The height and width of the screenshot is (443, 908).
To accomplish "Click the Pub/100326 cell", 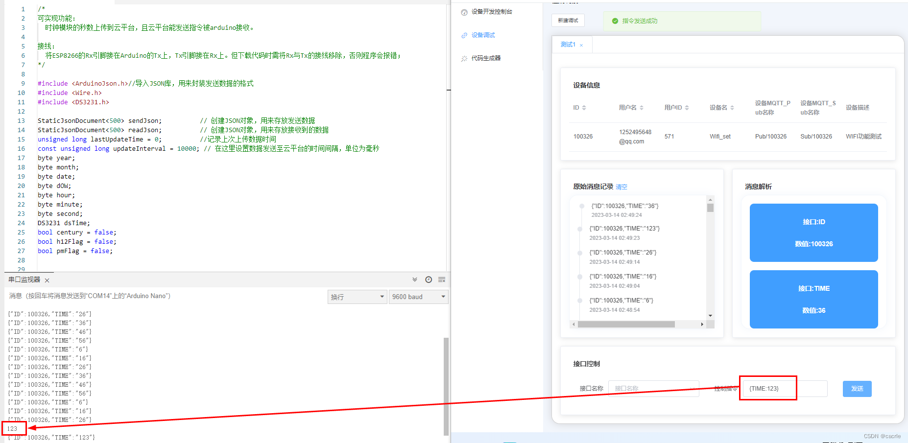I will (x=771, y=137).
